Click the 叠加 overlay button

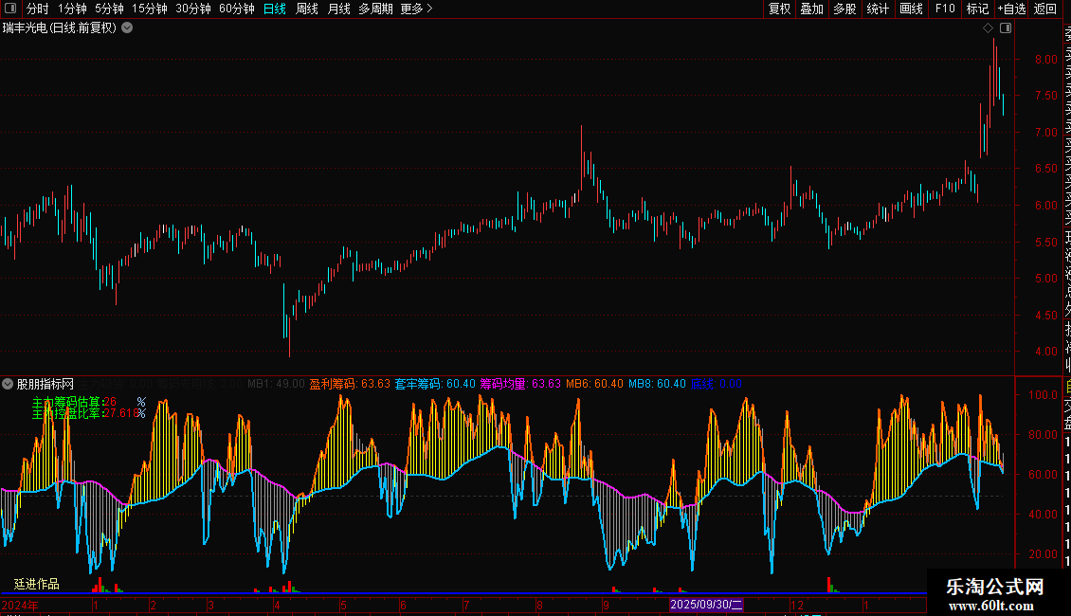[x=811, y=9]
